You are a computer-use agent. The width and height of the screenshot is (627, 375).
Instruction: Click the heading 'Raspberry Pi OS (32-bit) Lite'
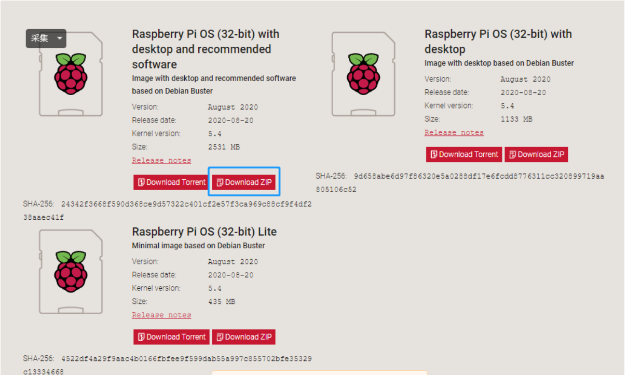pyautogui.click(x=205, y=232)
